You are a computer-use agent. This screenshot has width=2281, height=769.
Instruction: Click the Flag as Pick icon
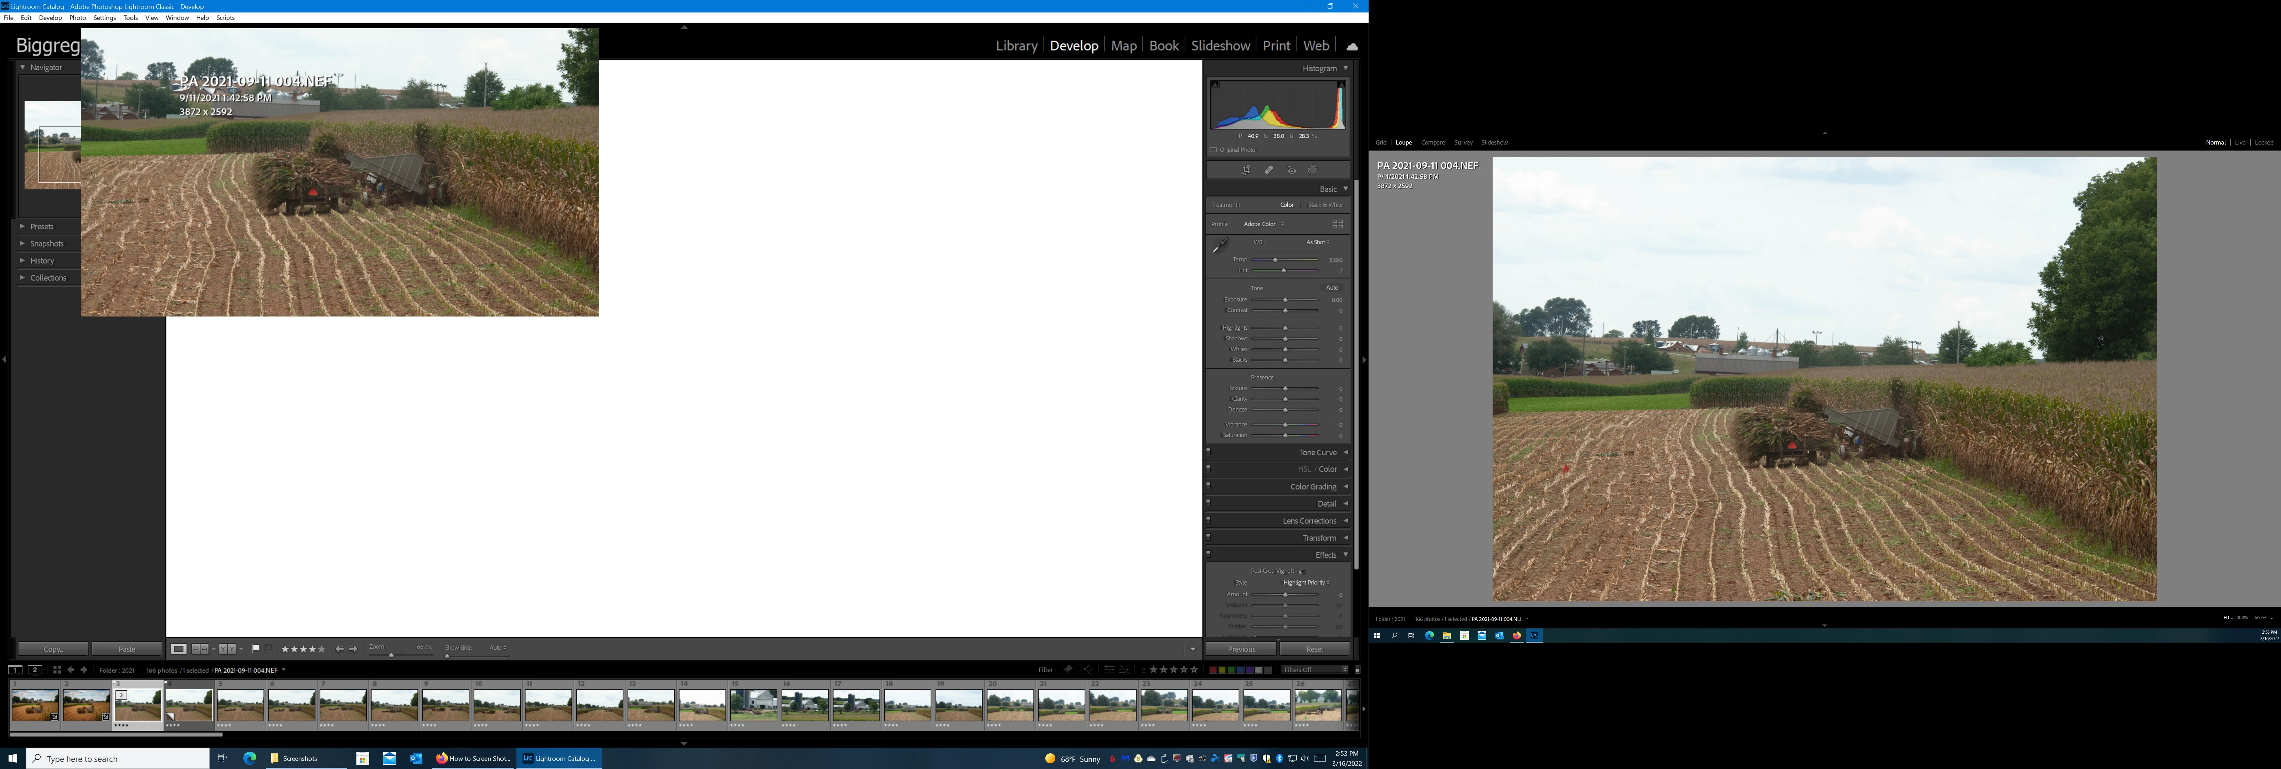[x=255, y=649]
